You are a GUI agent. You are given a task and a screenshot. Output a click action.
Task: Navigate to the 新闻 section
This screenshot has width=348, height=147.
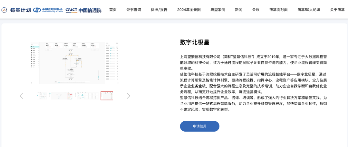tap(238, 10)
